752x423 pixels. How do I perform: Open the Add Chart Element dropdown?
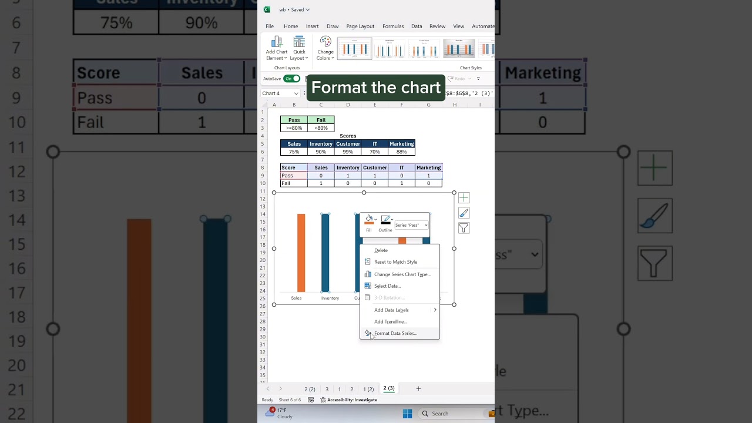pos(277,48)
